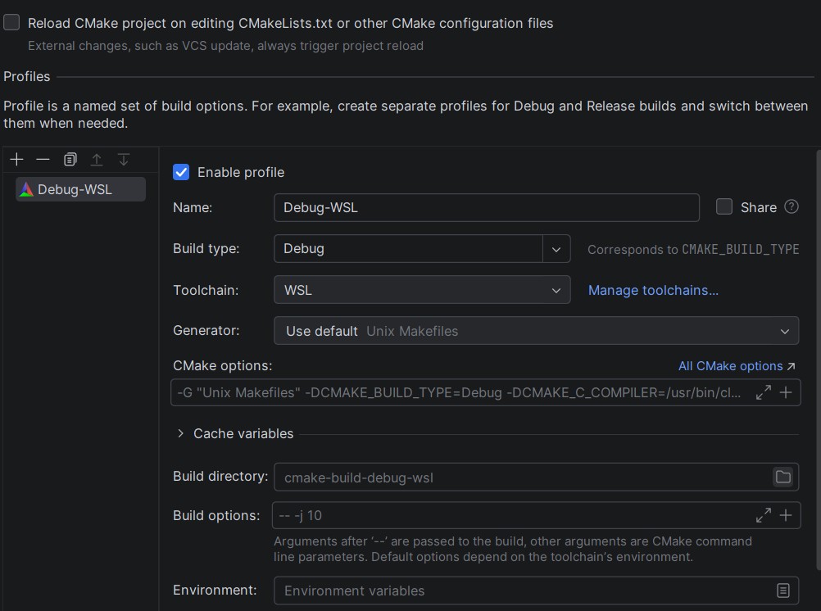
Task: Click plus icon in Build options field
Action: coord(786,515)
